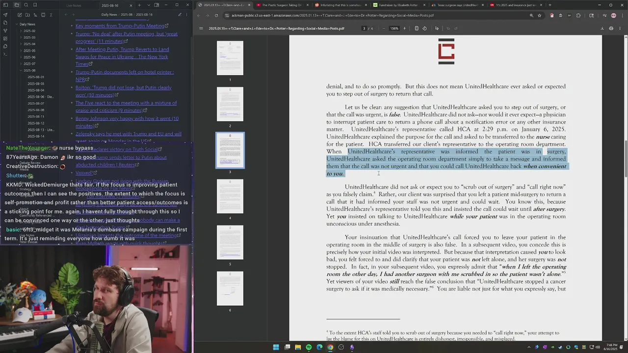
Task: Open the 2025-08-01 note
Action: [36, 77]
